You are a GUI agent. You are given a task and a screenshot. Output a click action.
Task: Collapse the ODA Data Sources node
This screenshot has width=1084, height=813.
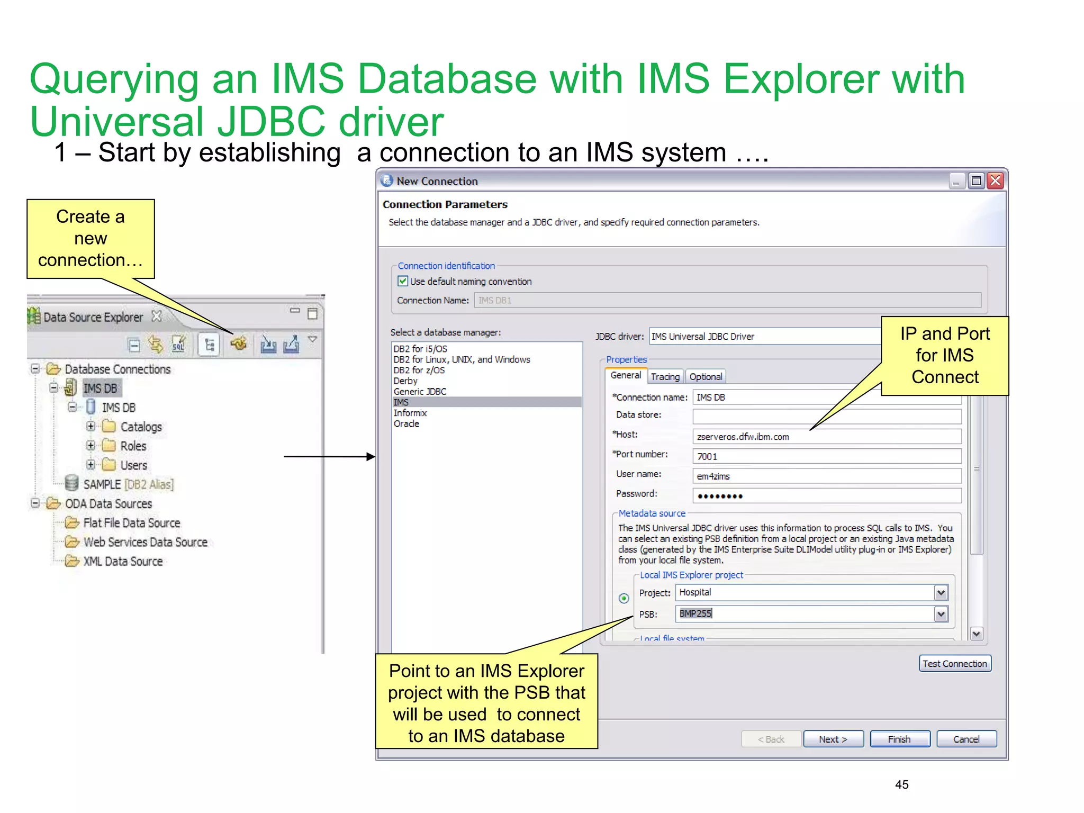(35, 503)
